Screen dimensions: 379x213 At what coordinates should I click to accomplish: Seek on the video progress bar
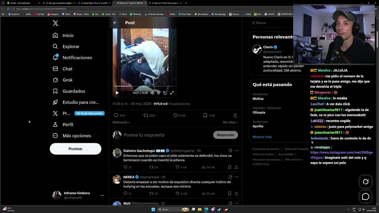click(144, 86)
